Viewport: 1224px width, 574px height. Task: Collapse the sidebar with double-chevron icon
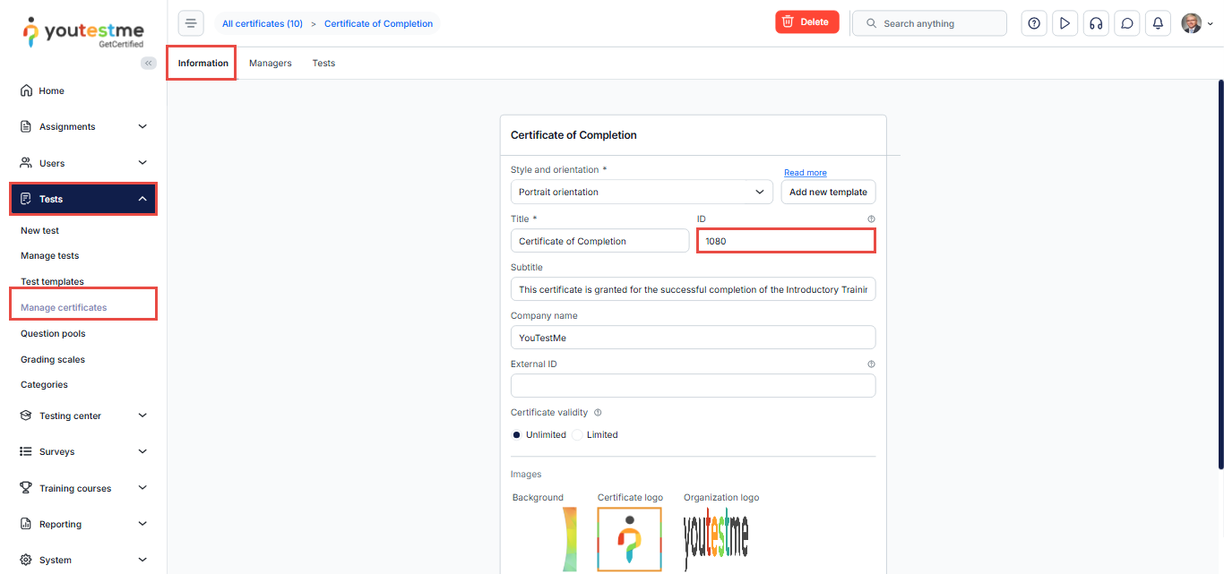pos(149,63)
